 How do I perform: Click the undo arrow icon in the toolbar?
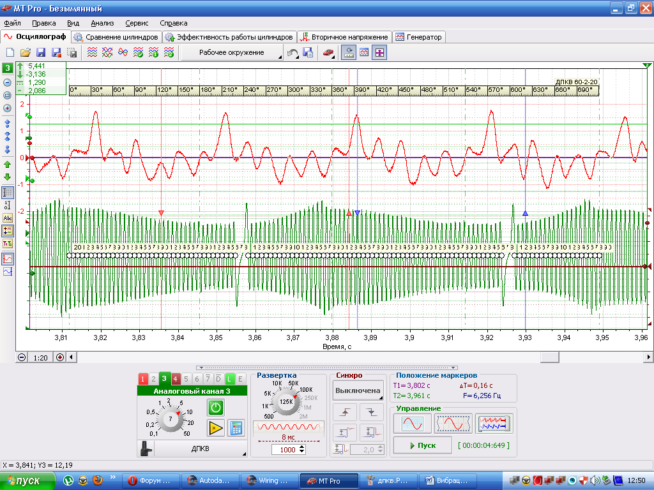(293, 53)
